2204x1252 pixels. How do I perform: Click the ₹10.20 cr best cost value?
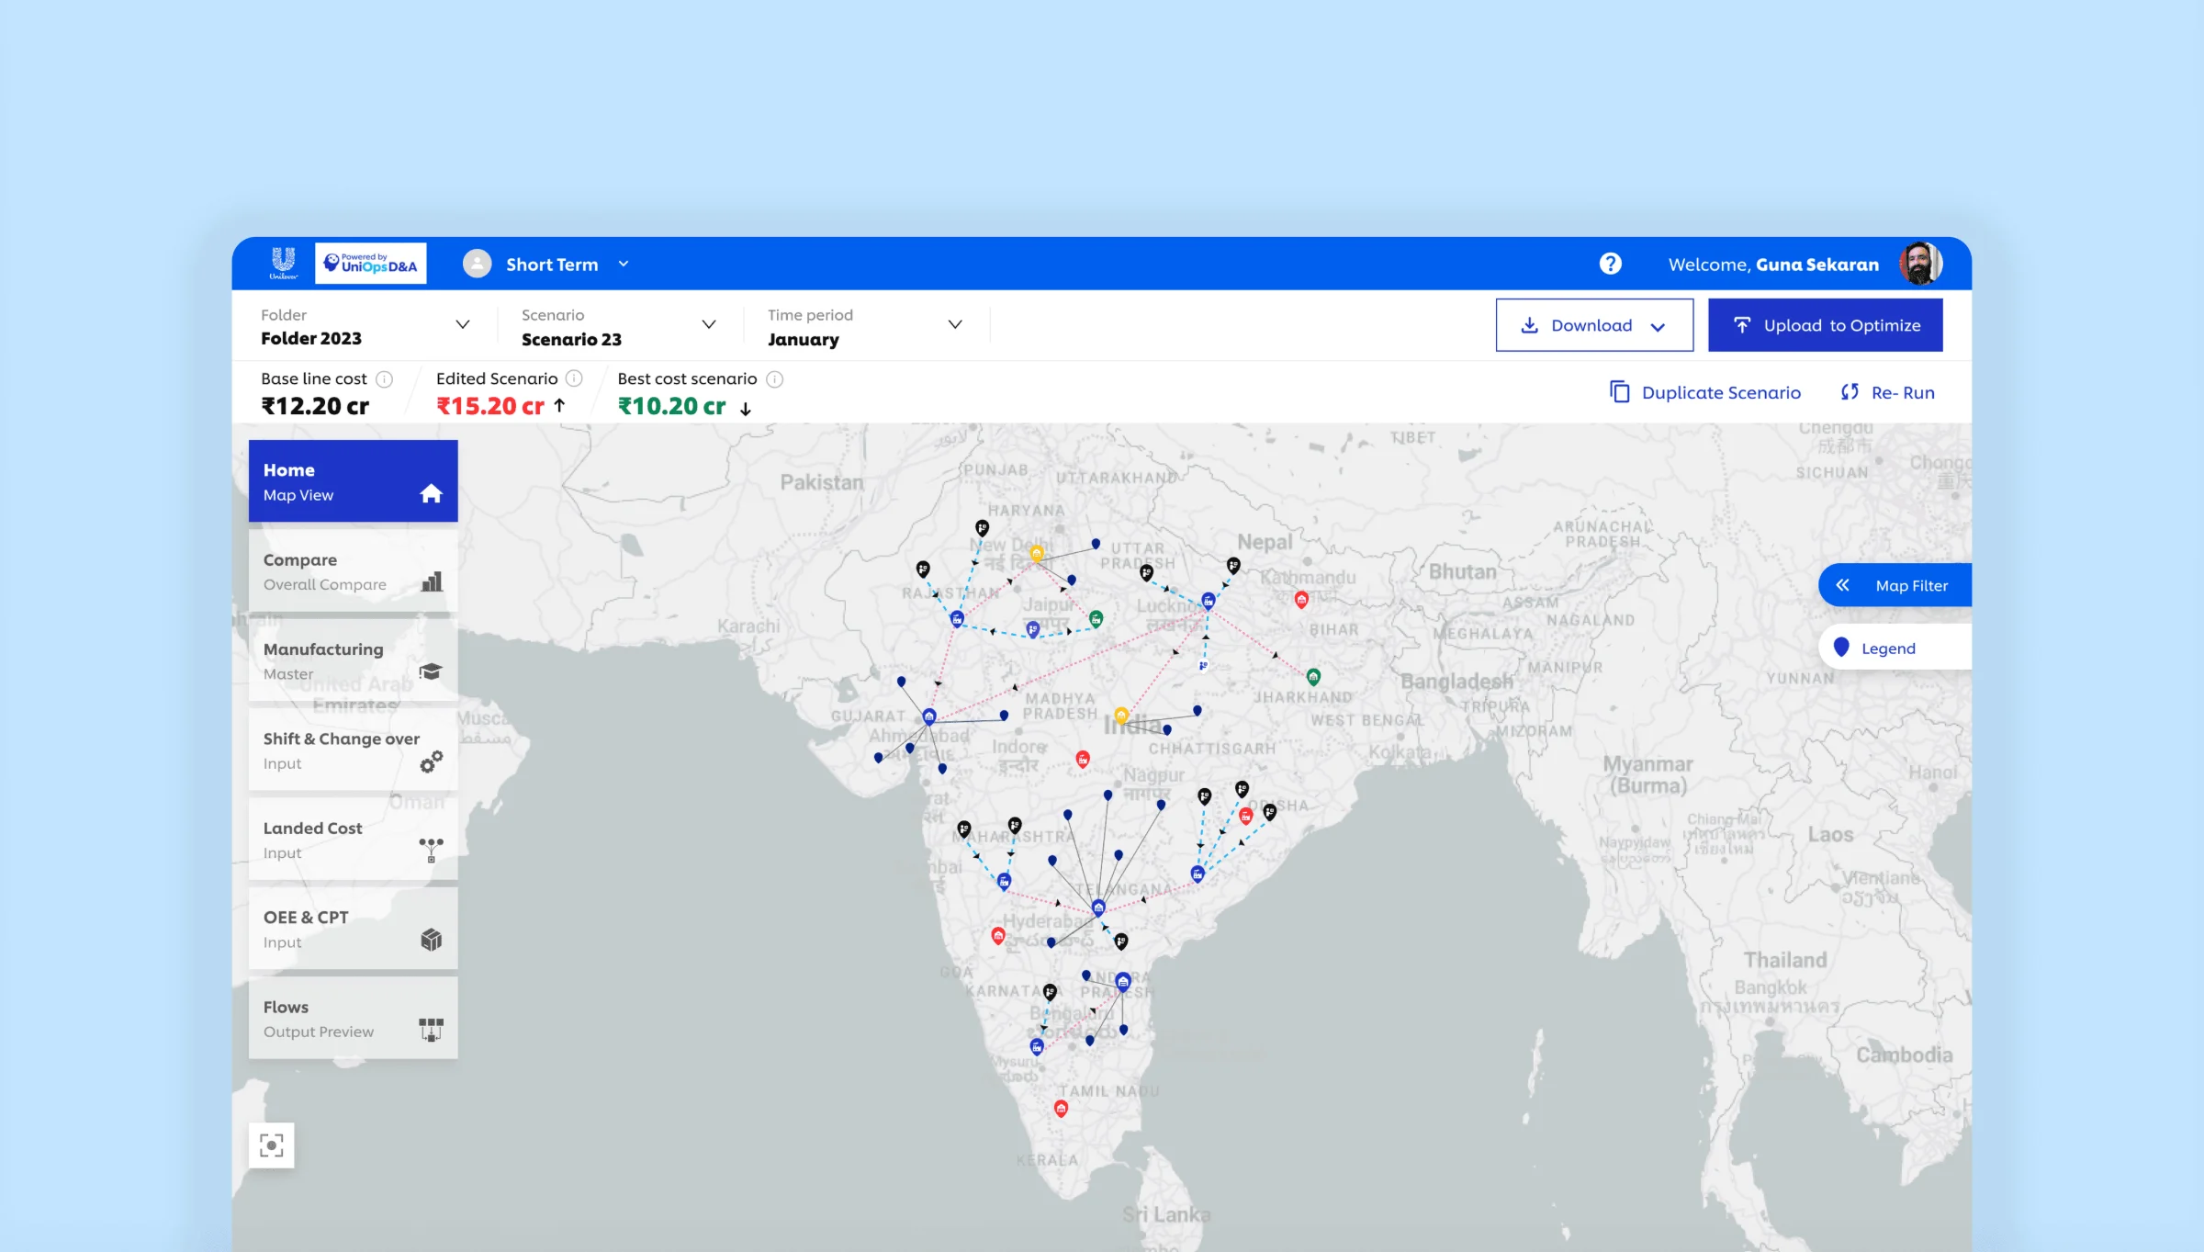pos(671,406)
